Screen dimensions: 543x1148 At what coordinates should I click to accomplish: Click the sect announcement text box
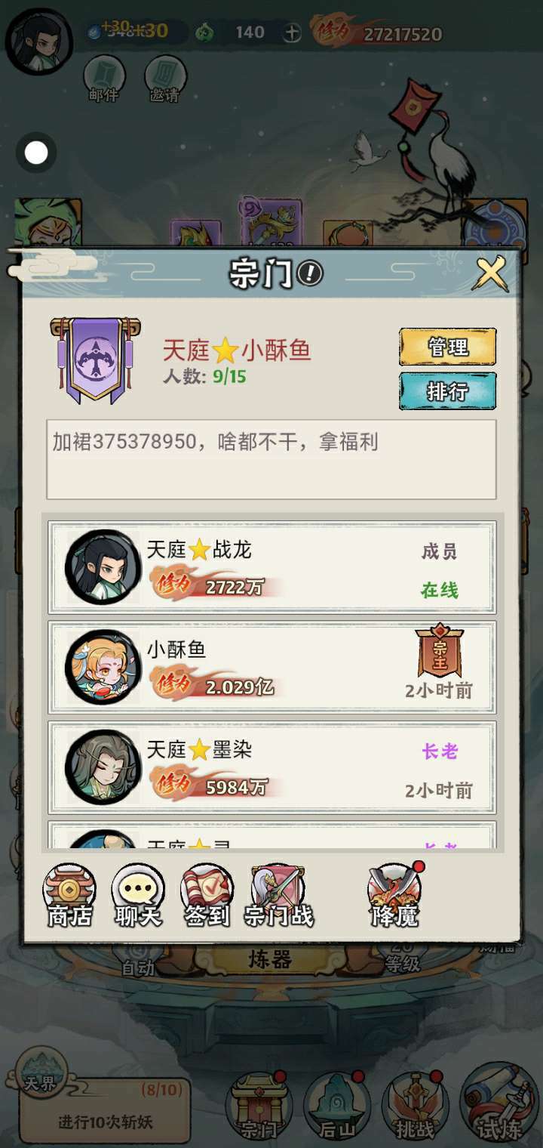click(x=271, y=459)
